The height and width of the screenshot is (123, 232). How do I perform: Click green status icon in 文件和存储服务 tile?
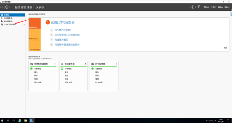(x=31, y=69)
